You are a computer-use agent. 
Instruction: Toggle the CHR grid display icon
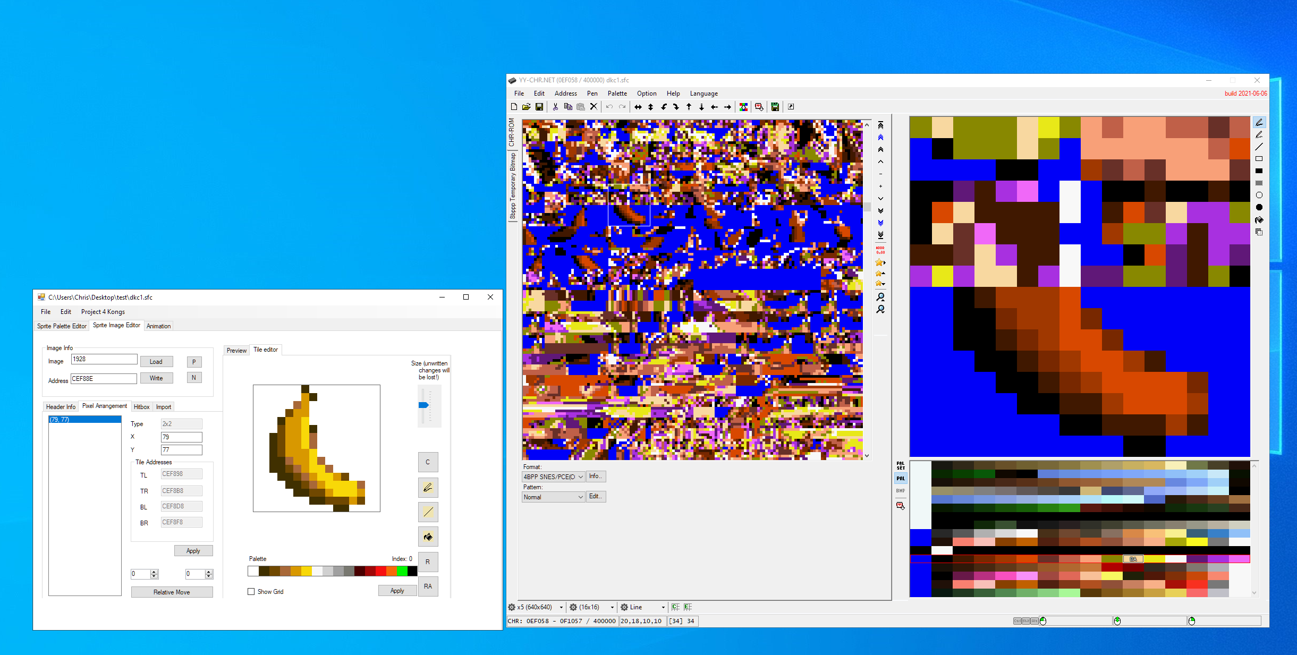[675, 607]
